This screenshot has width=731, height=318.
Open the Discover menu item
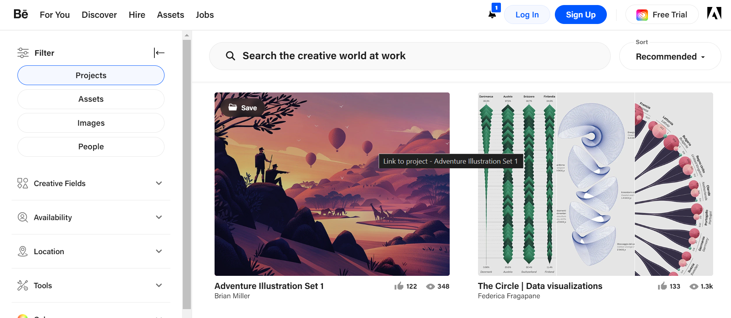click(x=99, y=15)
